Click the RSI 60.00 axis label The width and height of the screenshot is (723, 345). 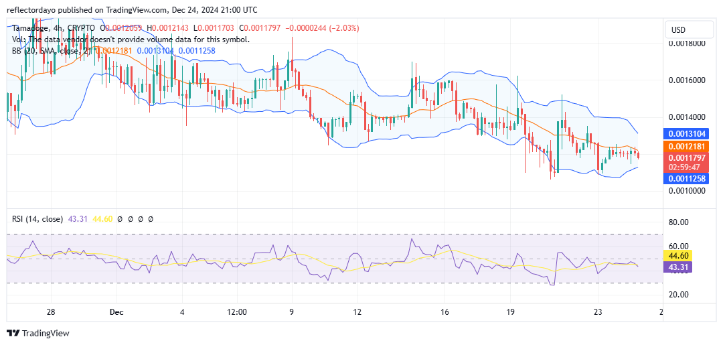677,247
